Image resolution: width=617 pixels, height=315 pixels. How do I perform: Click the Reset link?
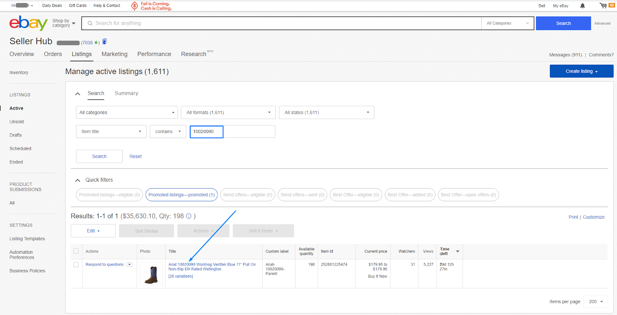(x=136, y=157)
